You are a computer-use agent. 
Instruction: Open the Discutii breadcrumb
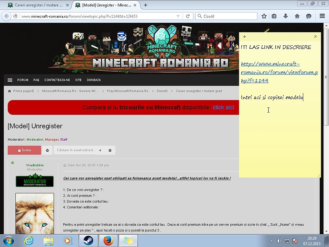(162, 91)
